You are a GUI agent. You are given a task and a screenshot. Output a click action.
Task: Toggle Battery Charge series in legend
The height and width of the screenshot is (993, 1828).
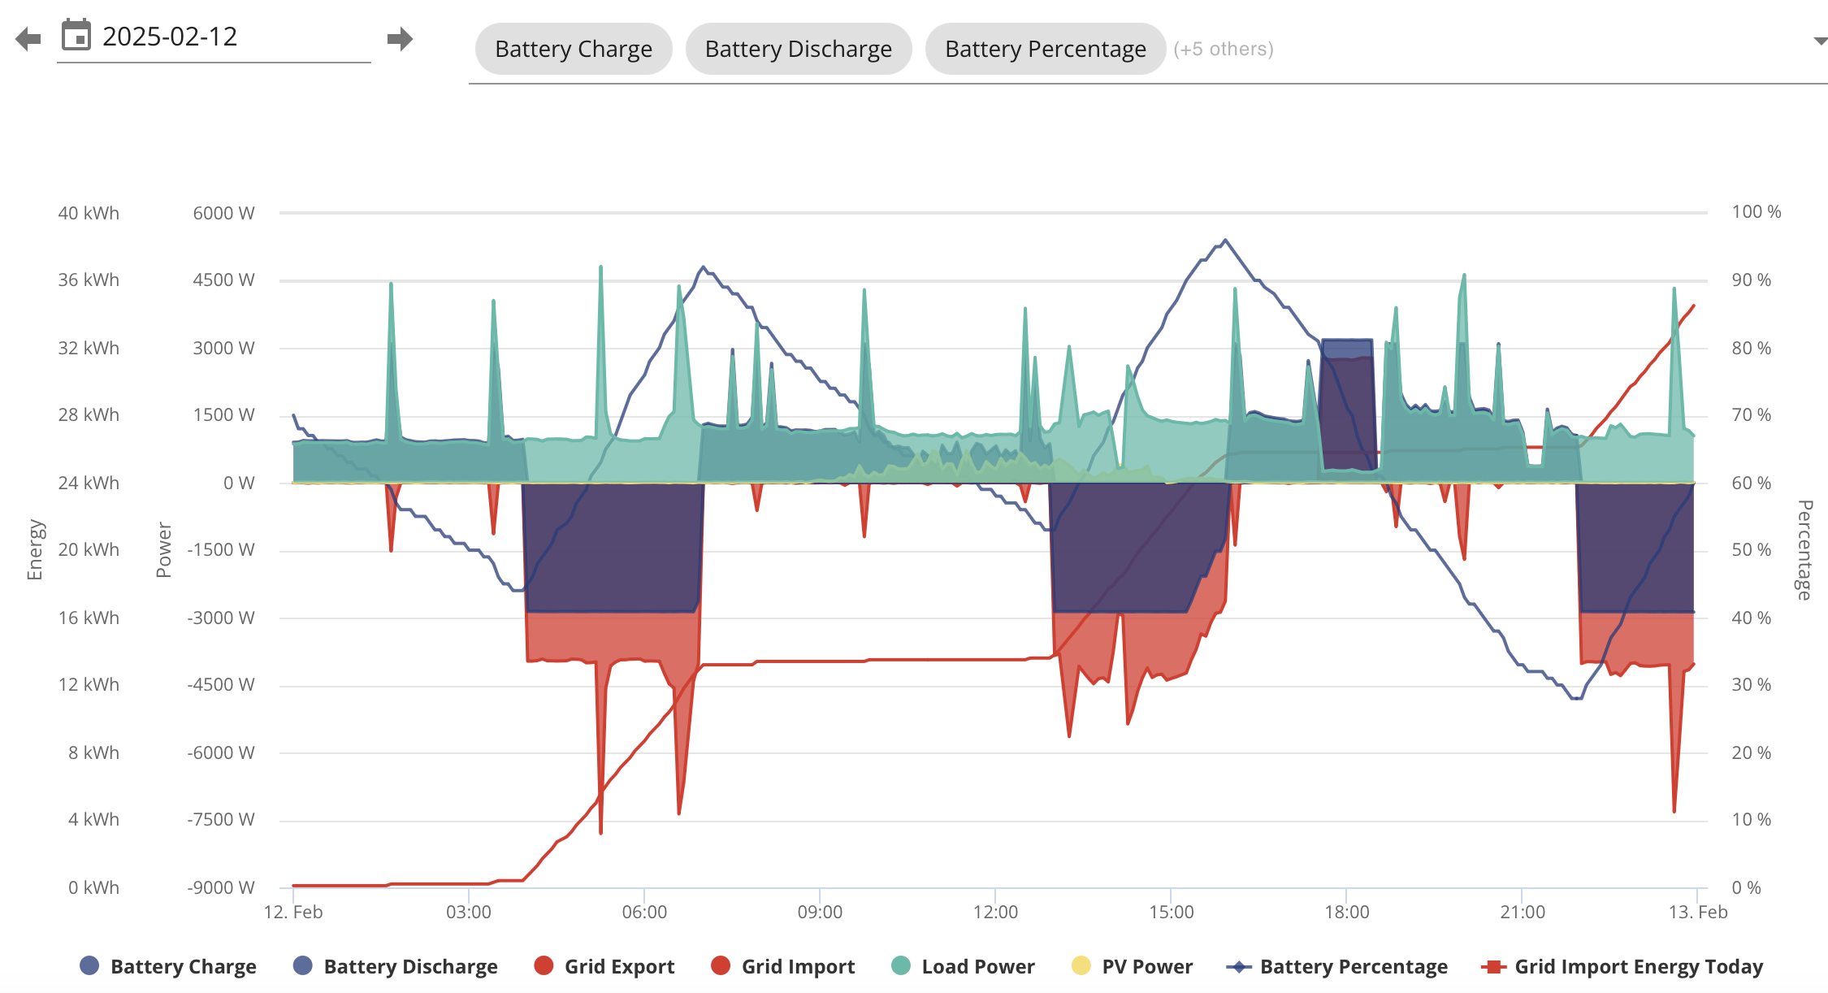168,966
